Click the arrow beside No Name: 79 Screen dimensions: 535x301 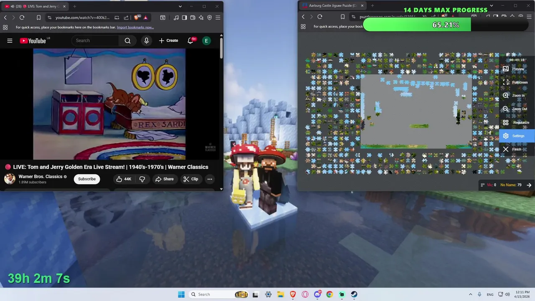529,185
